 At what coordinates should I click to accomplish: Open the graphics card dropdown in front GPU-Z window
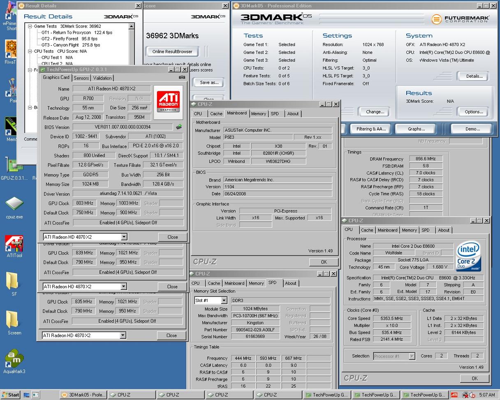click(124, 237)
